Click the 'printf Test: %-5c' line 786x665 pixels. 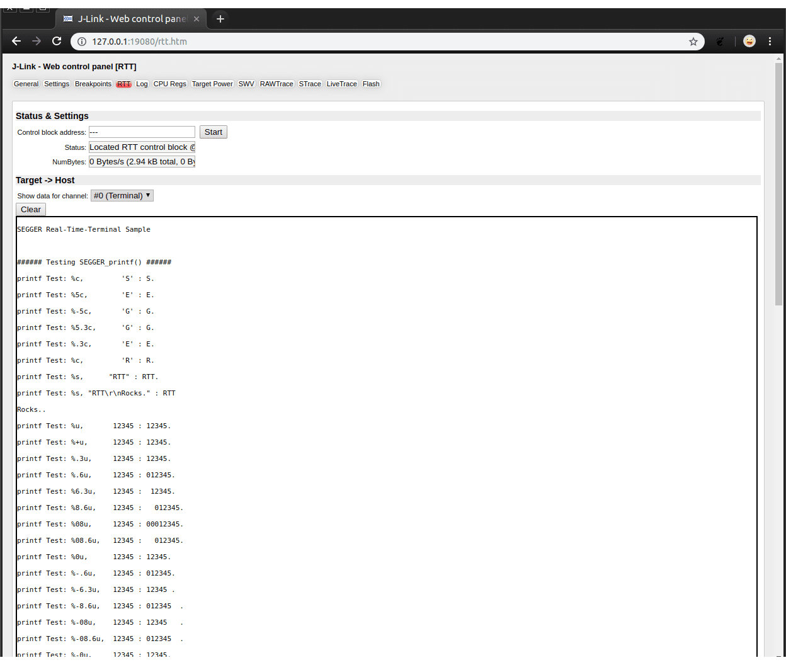[86, 311]
